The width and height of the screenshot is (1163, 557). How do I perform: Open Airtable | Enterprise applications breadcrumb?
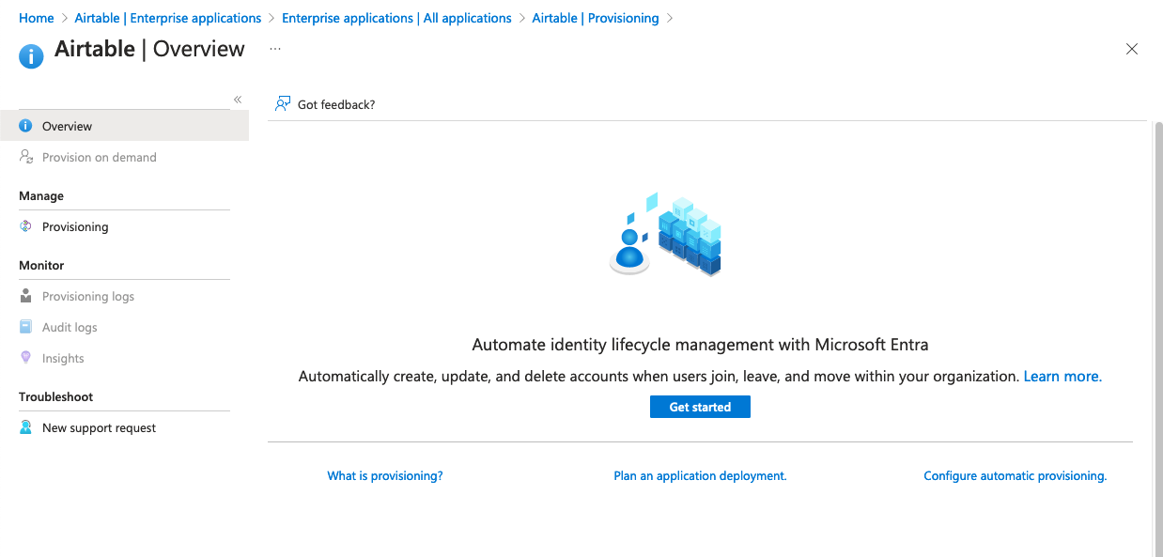(x=168, y=18)
